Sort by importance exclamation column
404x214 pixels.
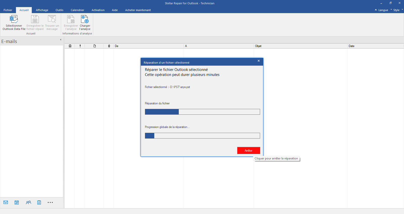[80, 46]
